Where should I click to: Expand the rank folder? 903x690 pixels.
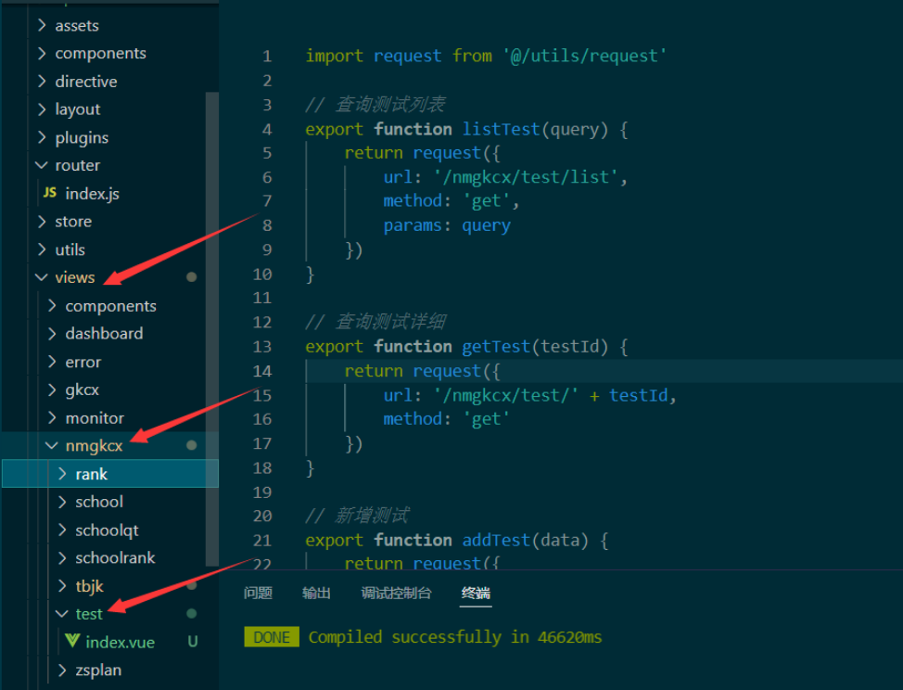click(x=62, y=474)
